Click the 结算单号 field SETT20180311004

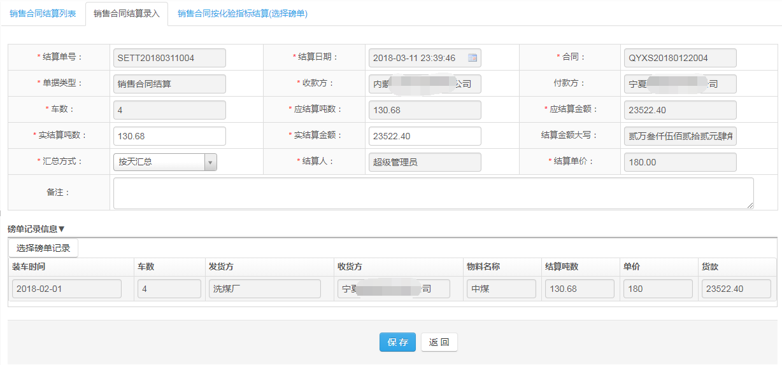169,58
